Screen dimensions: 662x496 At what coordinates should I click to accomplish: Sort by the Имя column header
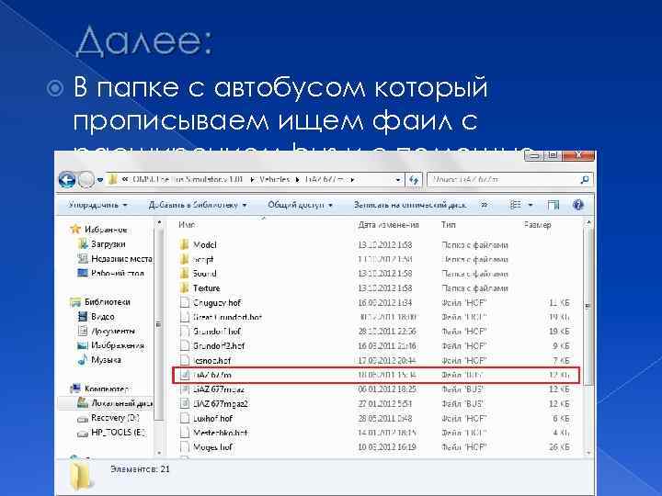(186, 225)
